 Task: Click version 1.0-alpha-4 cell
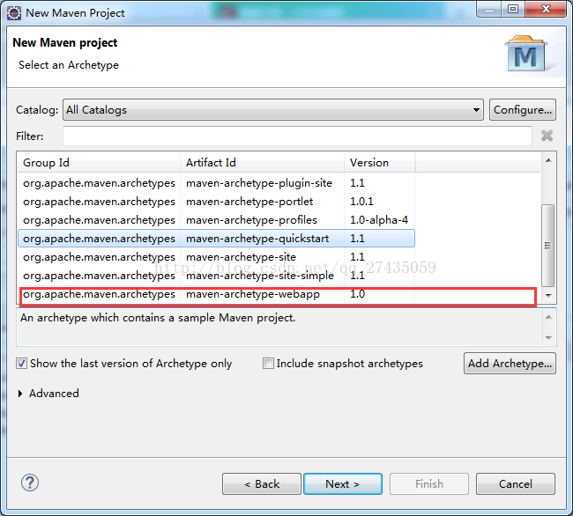click(x=378, y=220)
